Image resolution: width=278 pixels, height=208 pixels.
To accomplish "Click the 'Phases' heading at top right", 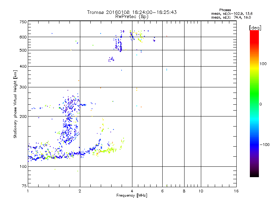I will [225, 10].
